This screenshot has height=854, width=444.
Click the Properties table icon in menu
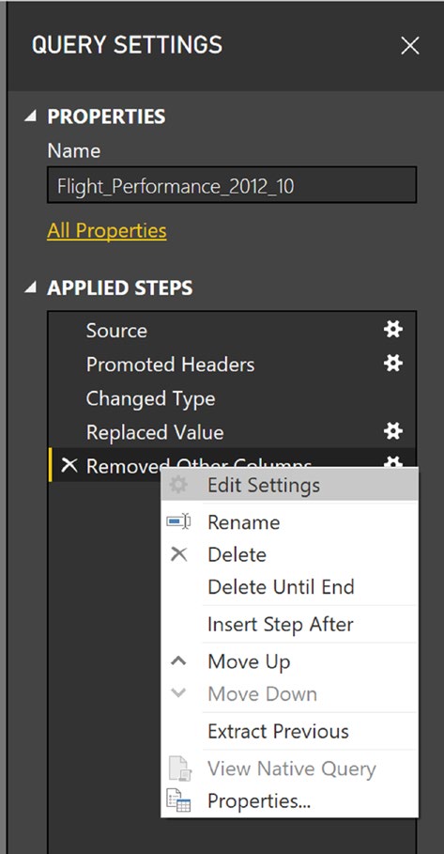coord(178,800)
